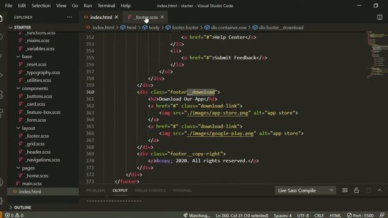Switch to the index.html editor tab
This screenshot has width=388, height=218.
point(101,18)
